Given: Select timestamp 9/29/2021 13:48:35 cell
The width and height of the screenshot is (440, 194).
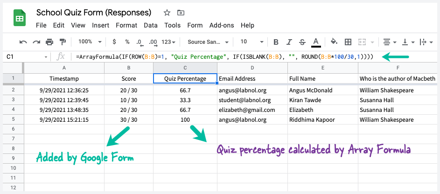Looking at the screenshot, I should (x=64, y=110).
